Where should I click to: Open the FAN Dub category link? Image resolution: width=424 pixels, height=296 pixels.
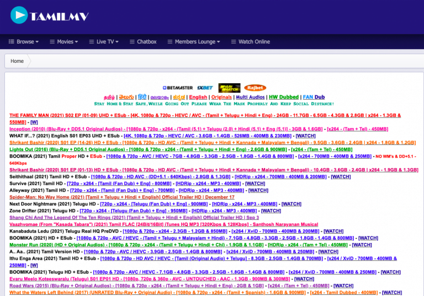pos(314,97)
